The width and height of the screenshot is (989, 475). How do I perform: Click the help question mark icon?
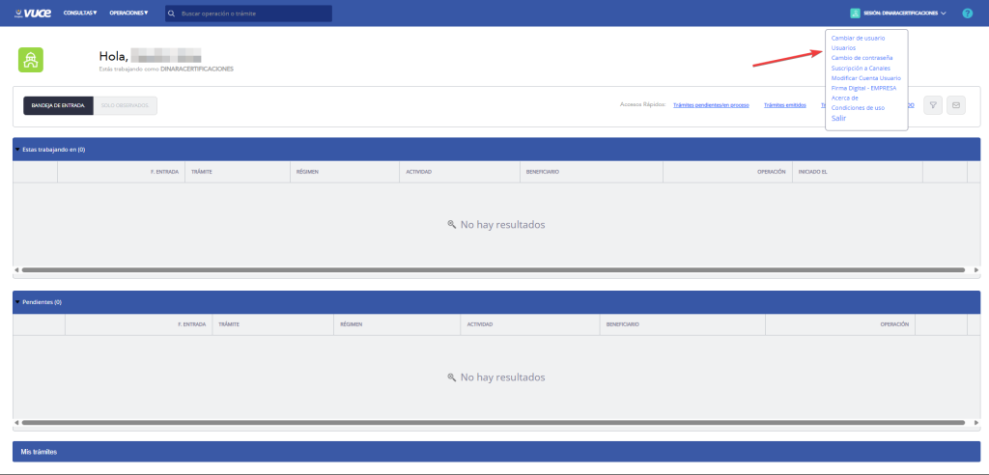click(x=967, y=14)
